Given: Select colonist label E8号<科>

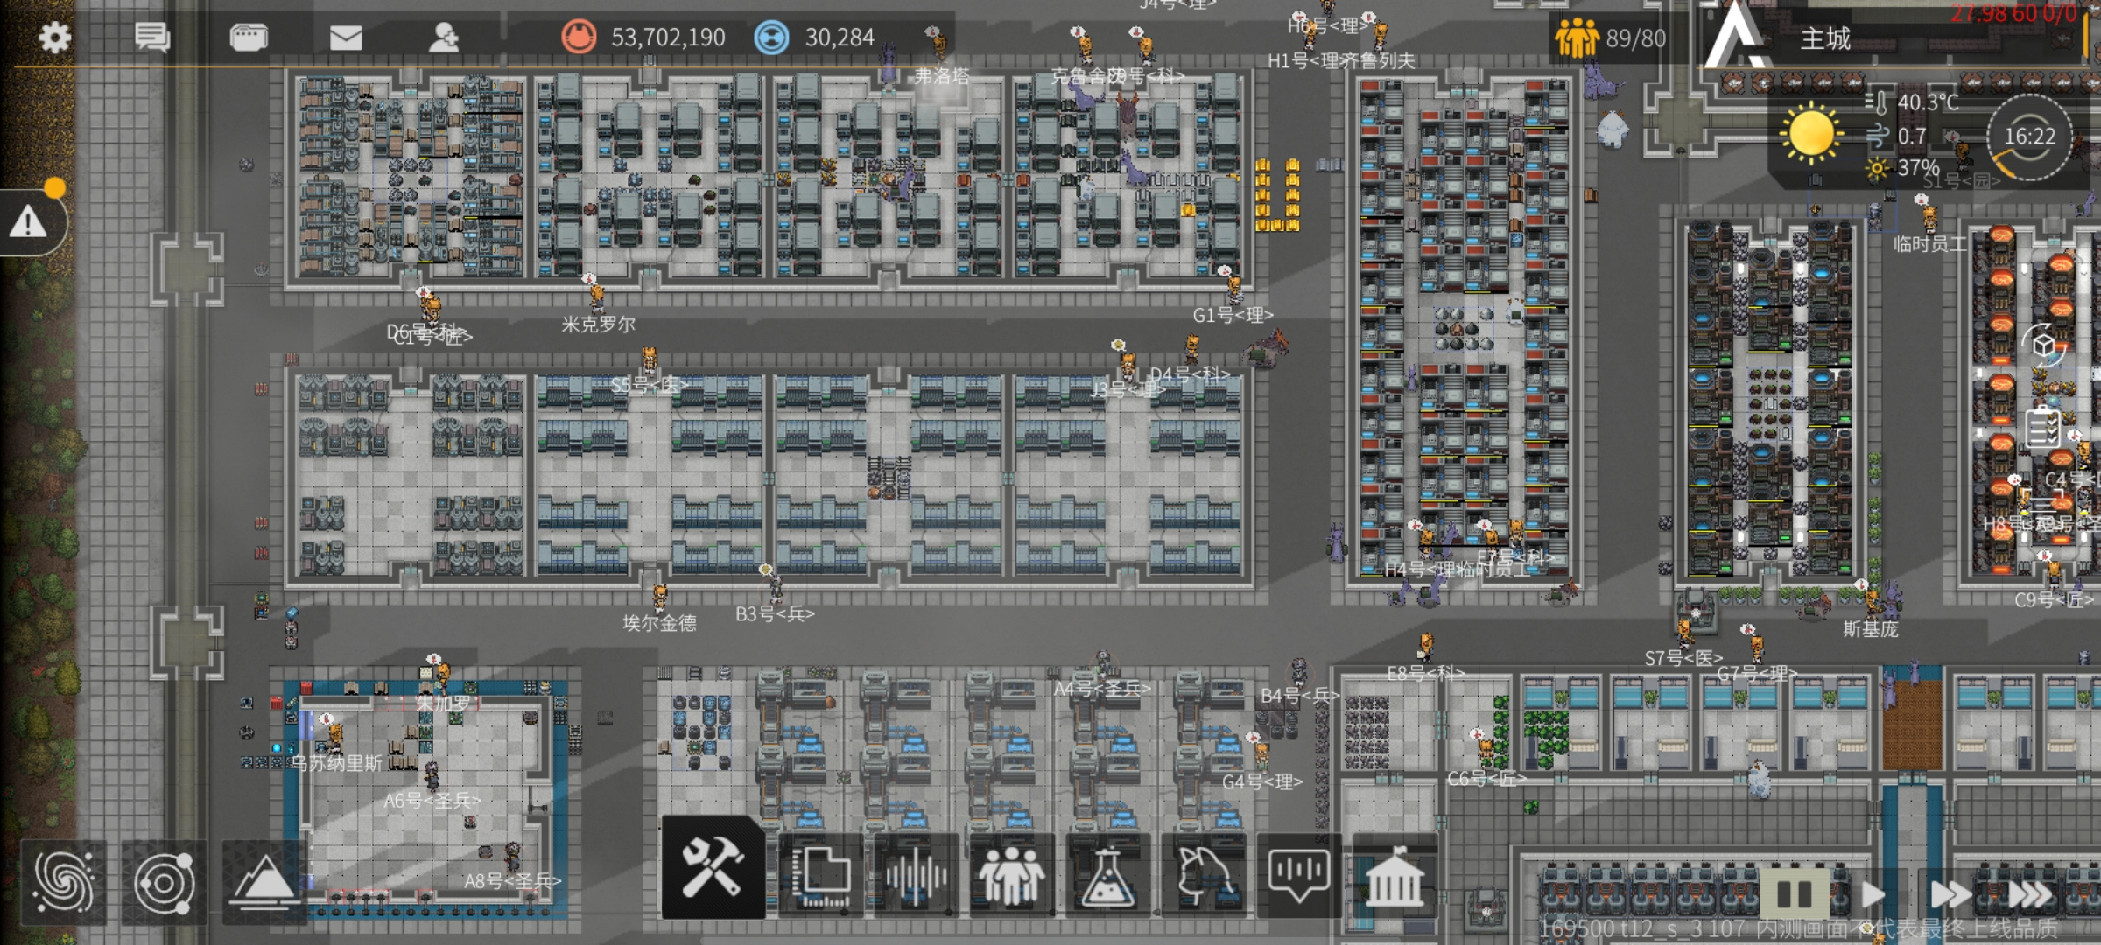Looking at the screenshot, I should tap(1425, 673).
